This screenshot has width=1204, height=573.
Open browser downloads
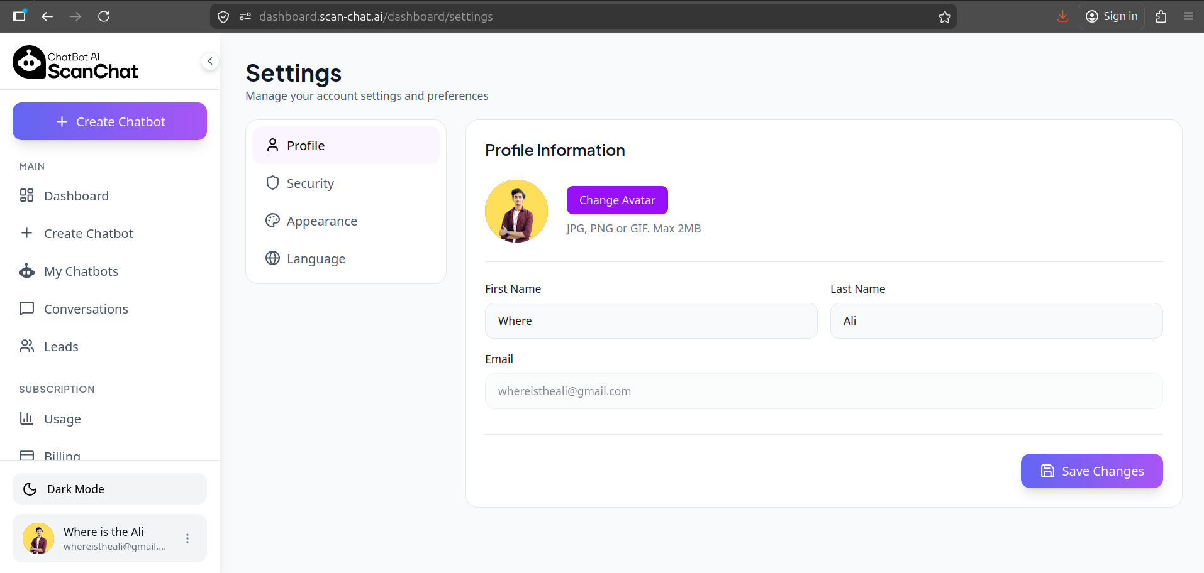coord(1062,16)
